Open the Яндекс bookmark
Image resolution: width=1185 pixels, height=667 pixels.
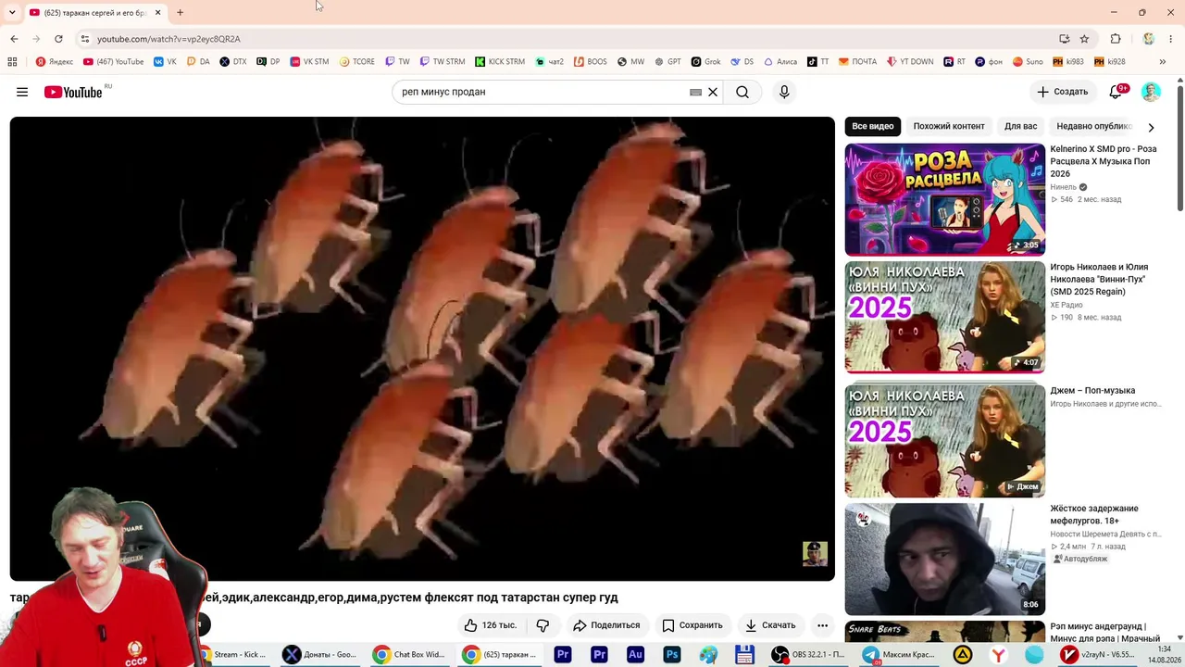click(55, 62)
